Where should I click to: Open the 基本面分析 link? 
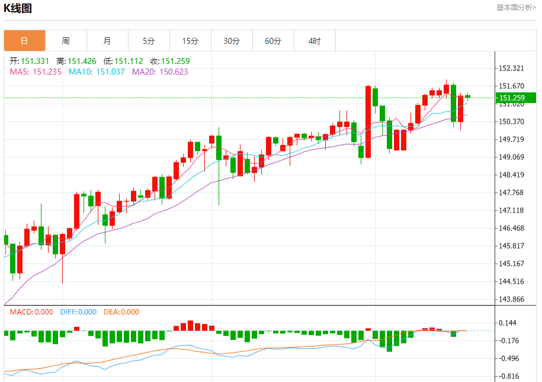[x=516, y=8]
